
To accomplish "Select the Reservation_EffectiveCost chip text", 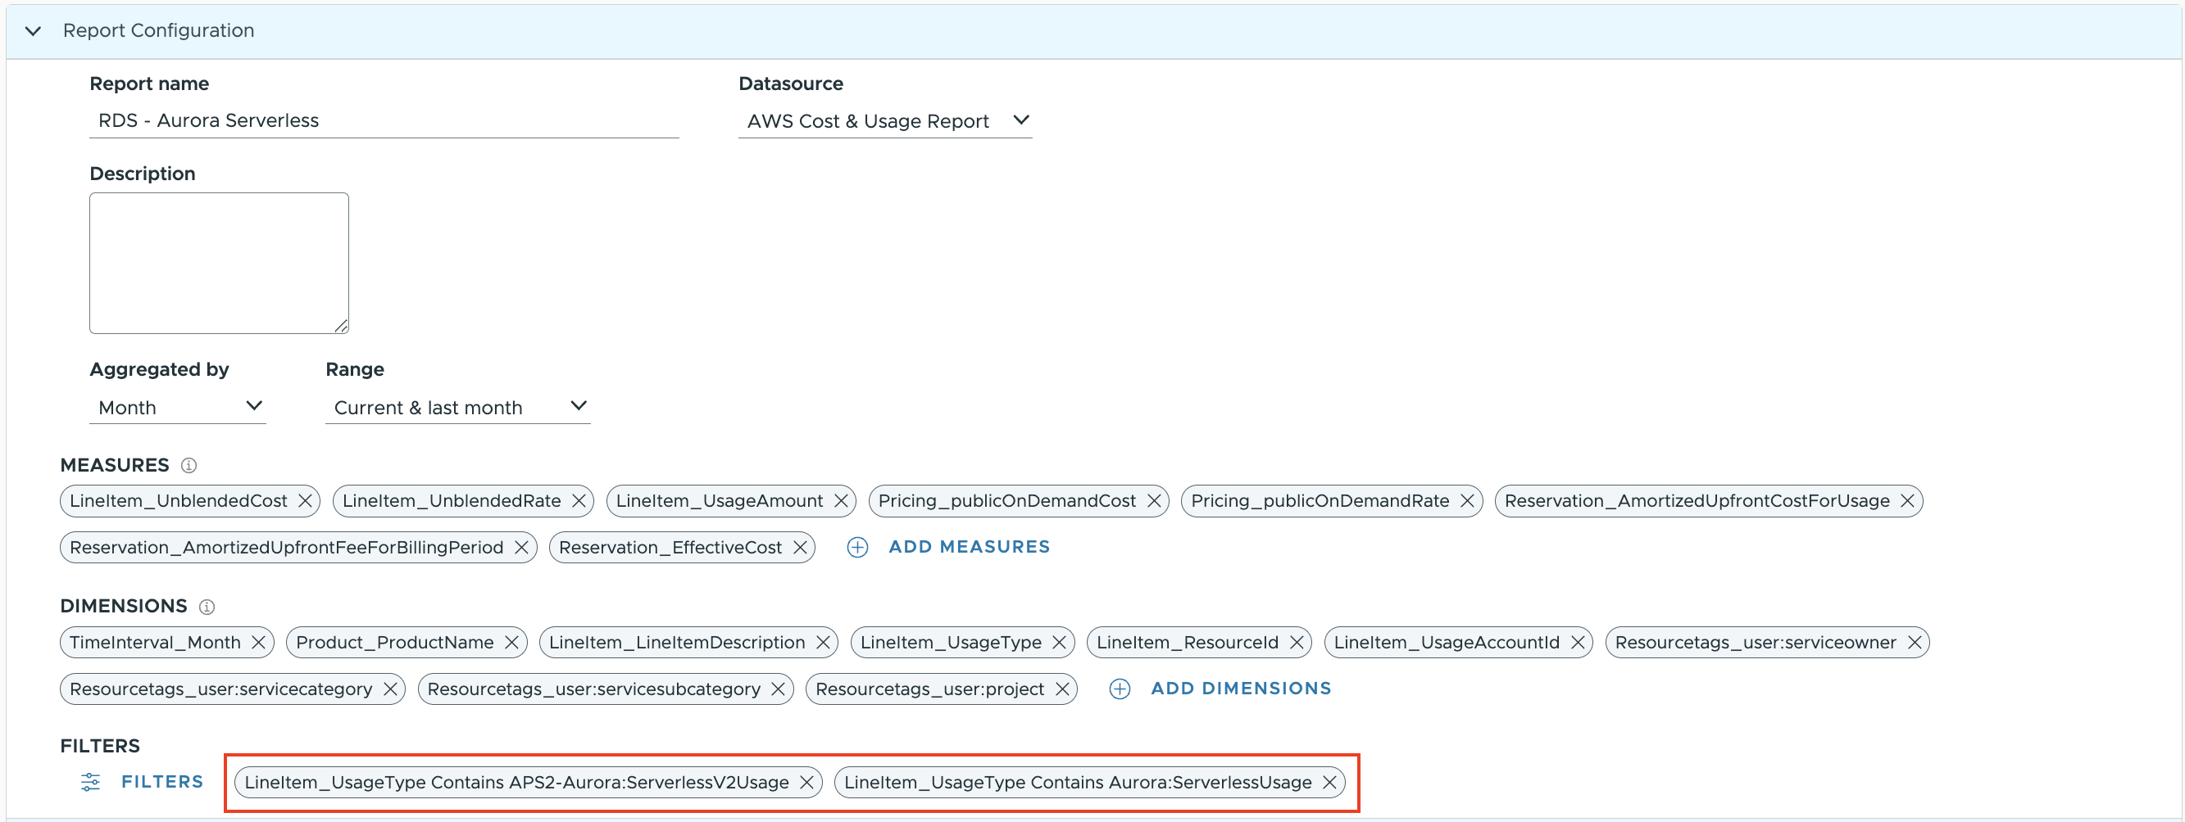I will 670,548.
